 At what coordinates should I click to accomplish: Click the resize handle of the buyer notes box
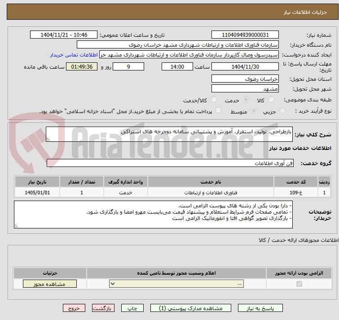point(16,226)
